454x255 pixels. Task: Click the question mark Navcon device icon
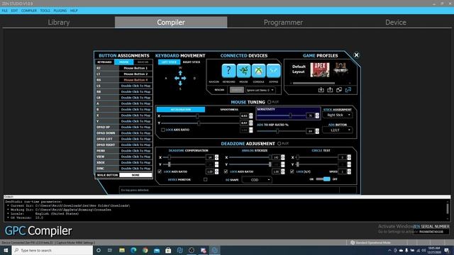(228, 71)
